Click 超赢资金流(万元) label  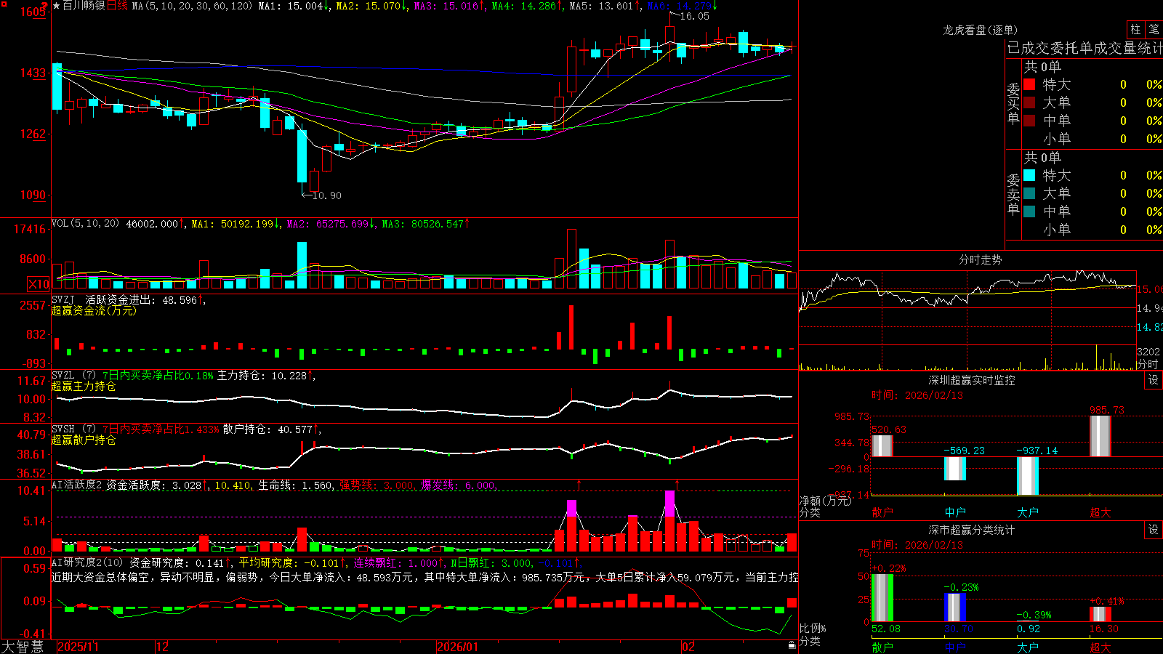[94, 311]
